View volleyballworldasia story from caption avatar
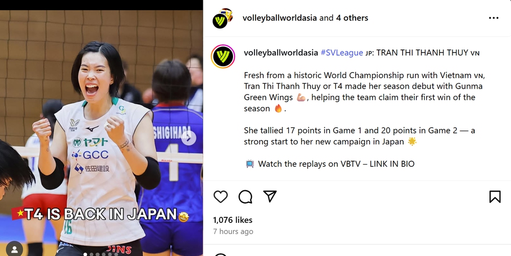 [x=223, y=56]
